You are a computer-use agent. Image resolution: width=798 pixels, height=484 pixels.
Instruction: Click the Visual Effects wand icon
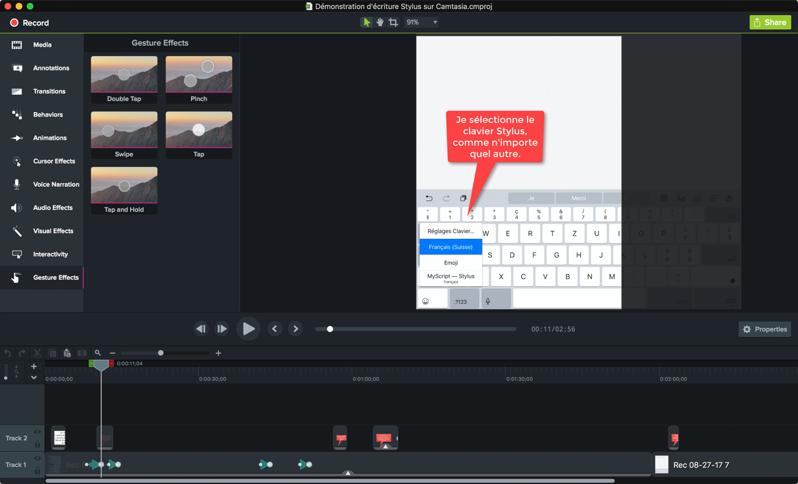[17, 231]
